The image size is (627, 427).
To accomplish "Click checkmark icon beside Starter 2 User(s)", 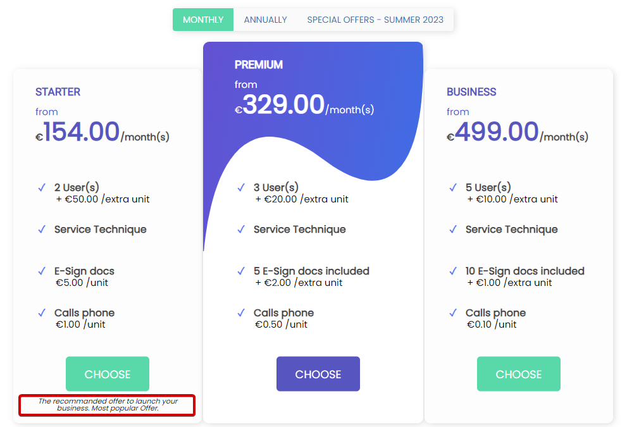I will click(x=42, y=187).
